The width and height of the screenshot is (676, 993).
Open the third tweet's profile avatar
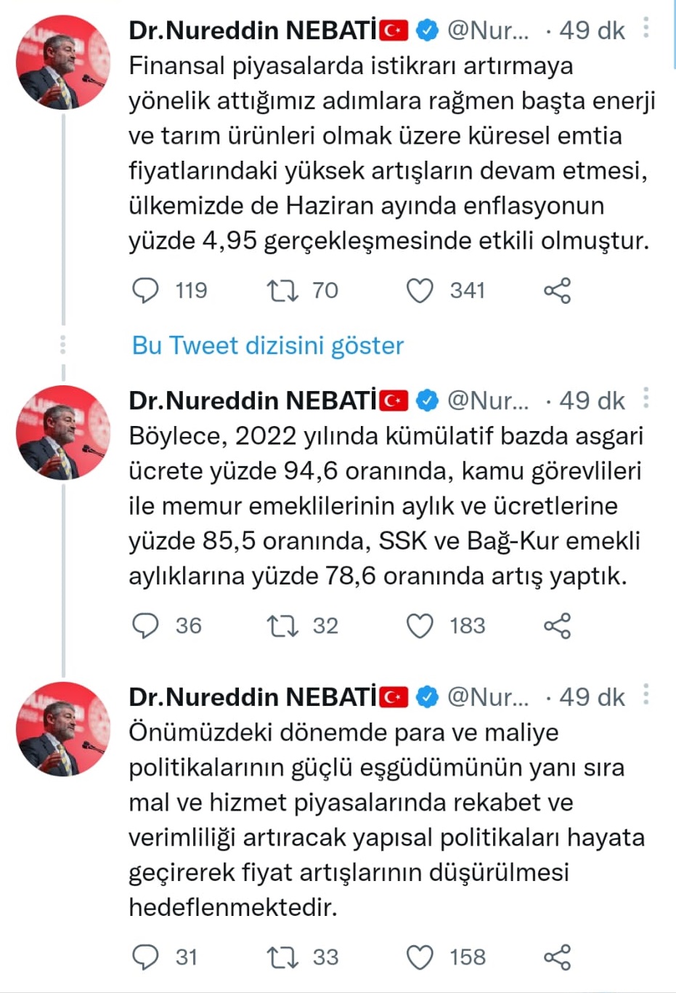tap(63, 729)
